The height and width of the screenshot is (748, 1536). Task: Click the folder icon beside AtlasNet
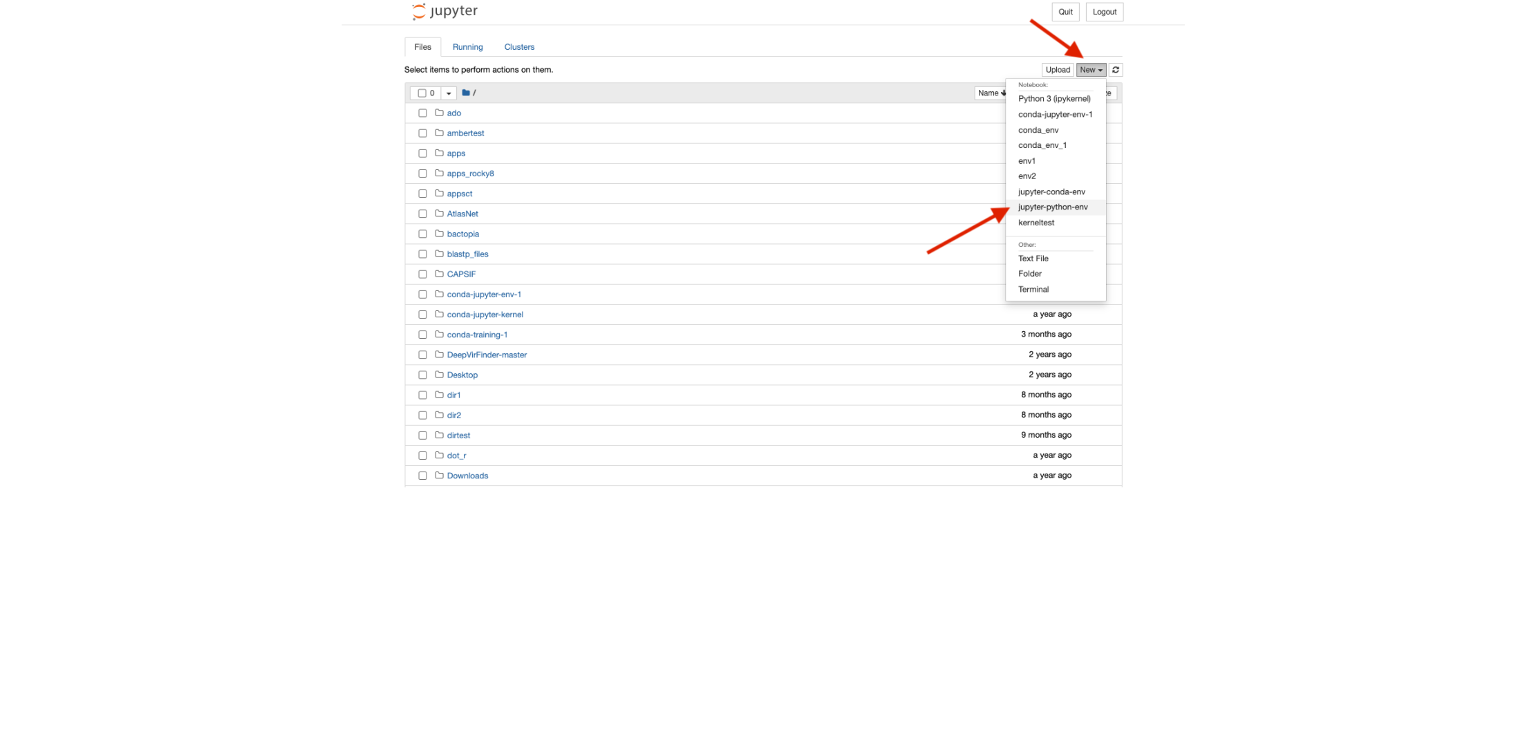(x=440, y=214)
